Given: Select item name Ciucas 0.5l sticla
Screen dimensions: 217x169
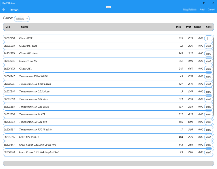Looking at the screenshot, I should coord(28,54).
